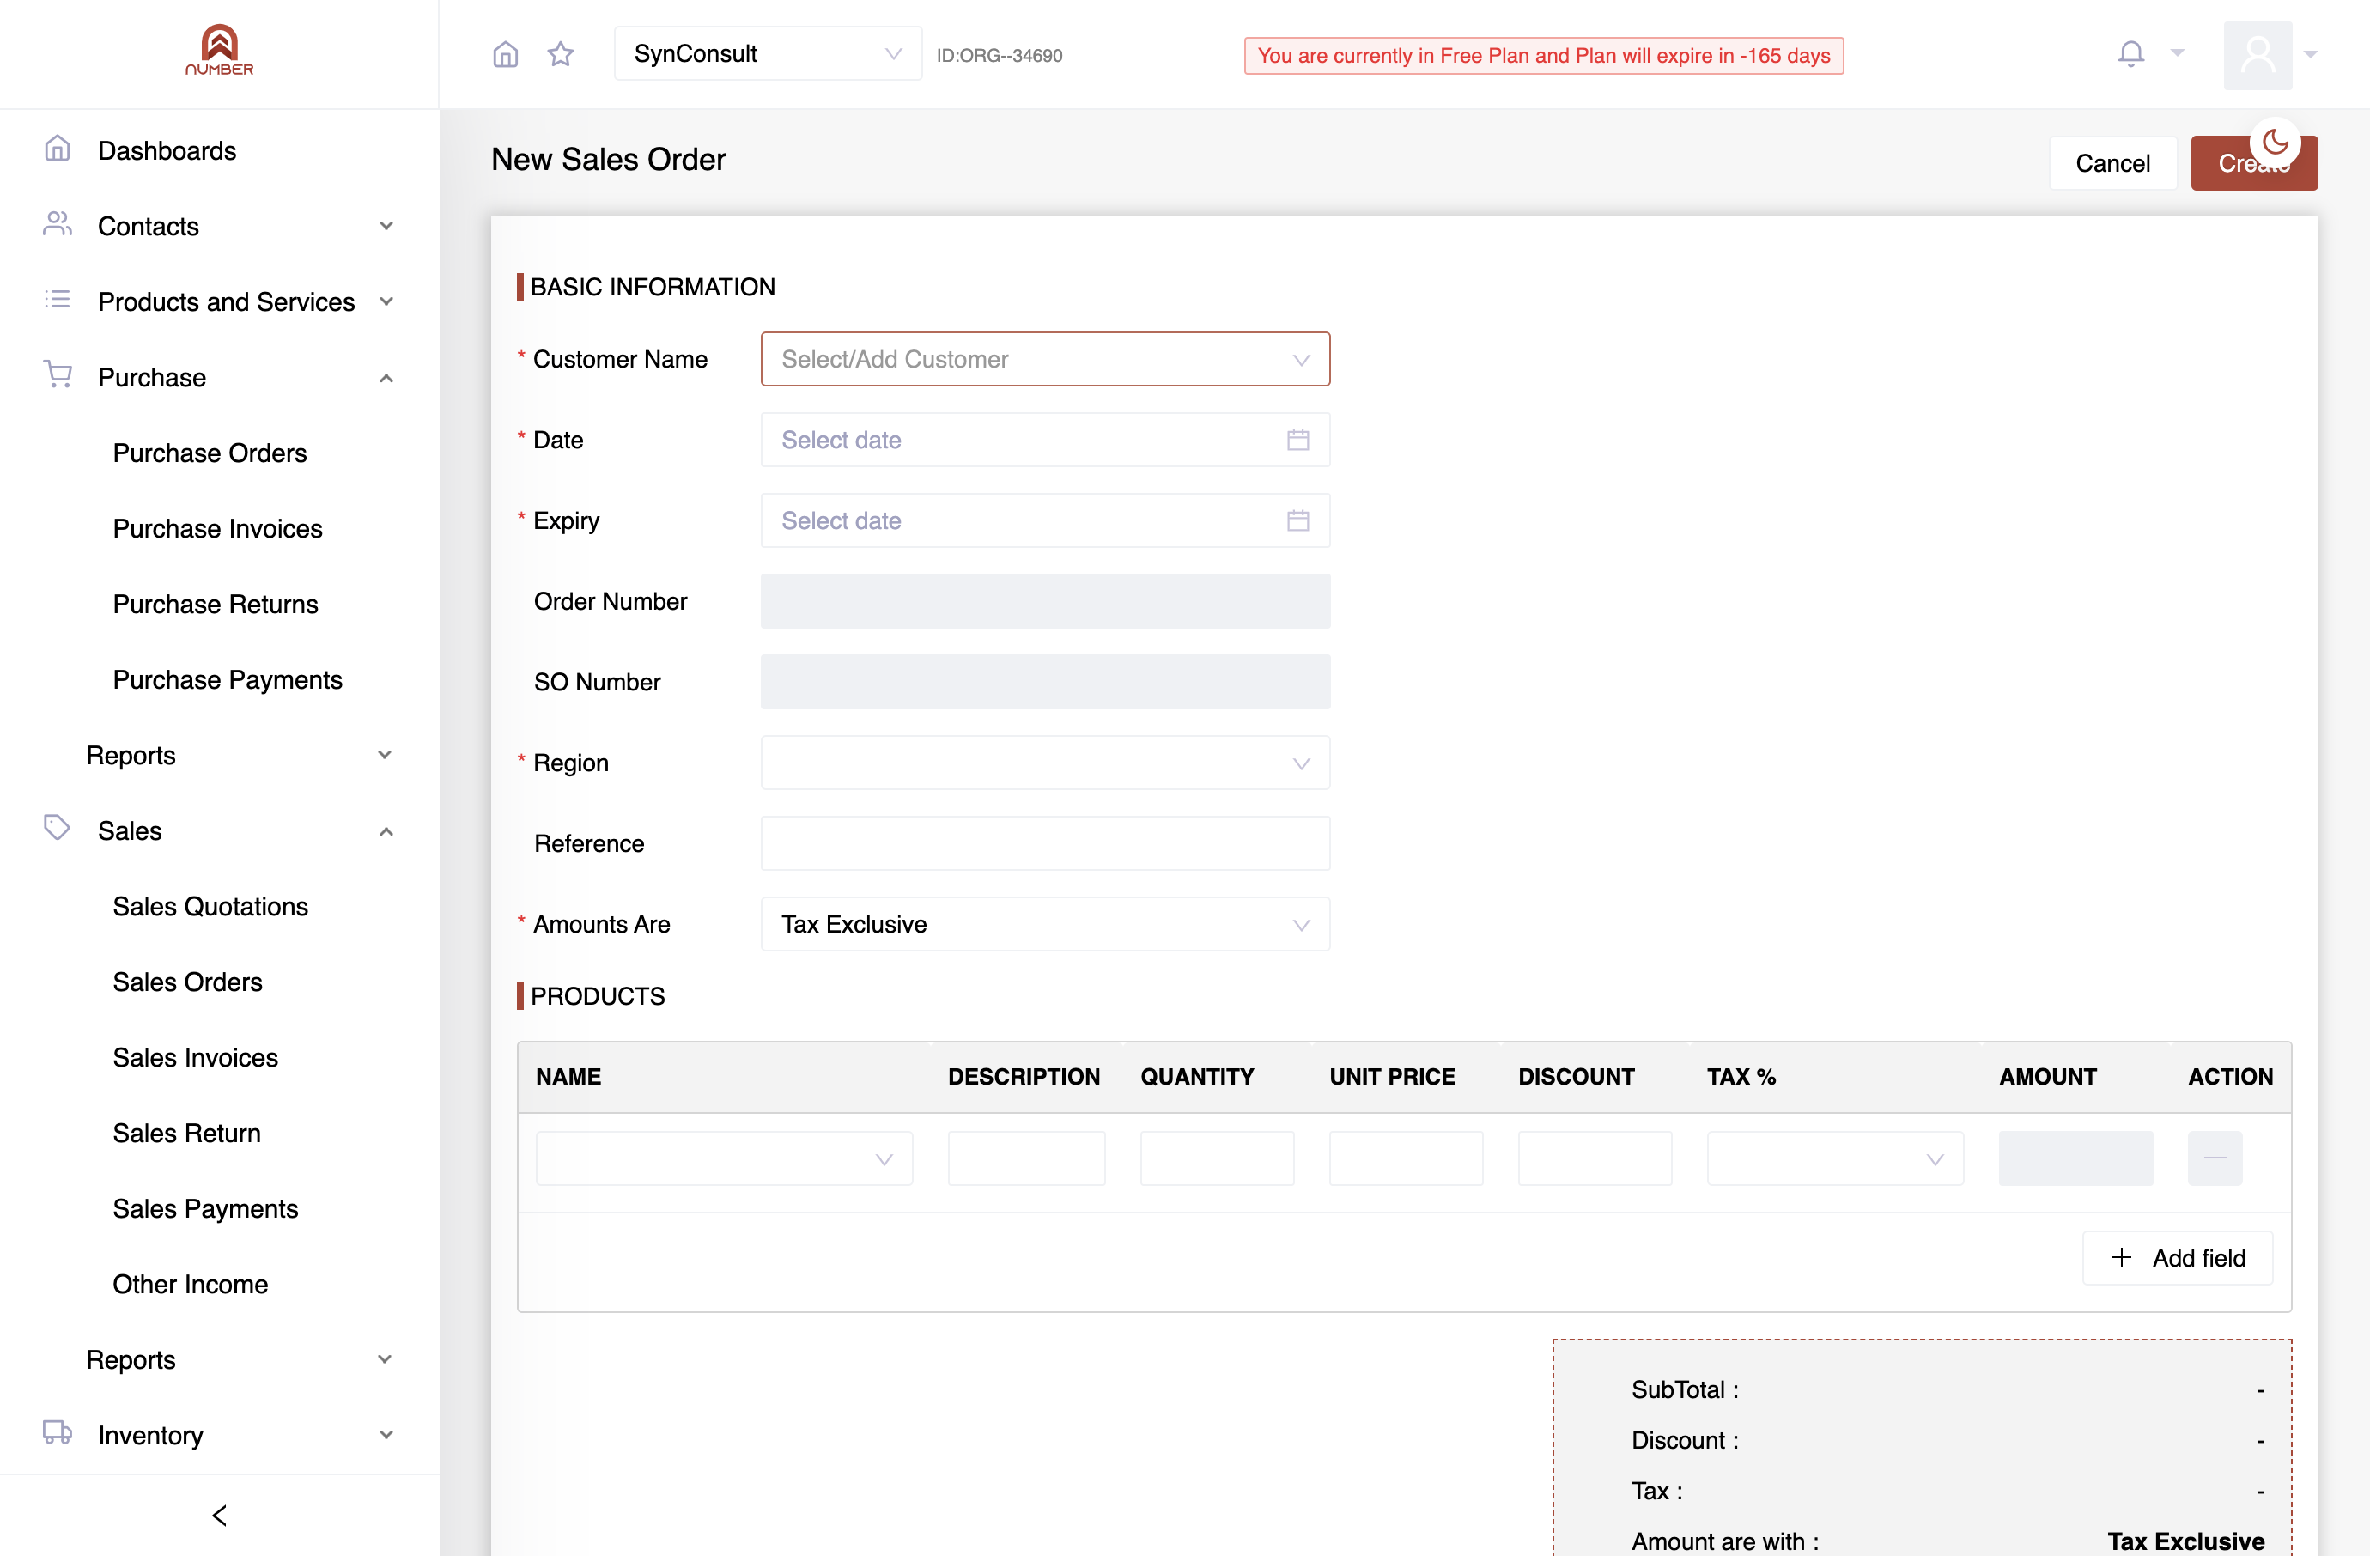This screenshot has width=2370, height=1556.
Task: Go to Sales Quotations
Action: click(211, 906)
